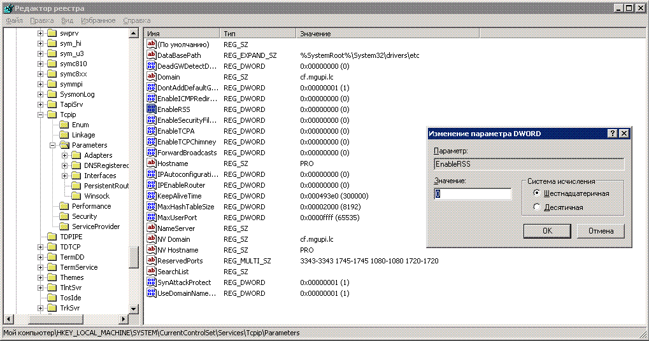
Task: Click the Tcpip folder icon in tree
Action: [x=52, y=115]
